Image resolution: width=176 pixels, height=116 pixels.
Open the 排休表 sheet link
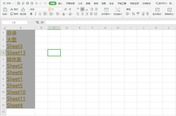click(14, 59)
